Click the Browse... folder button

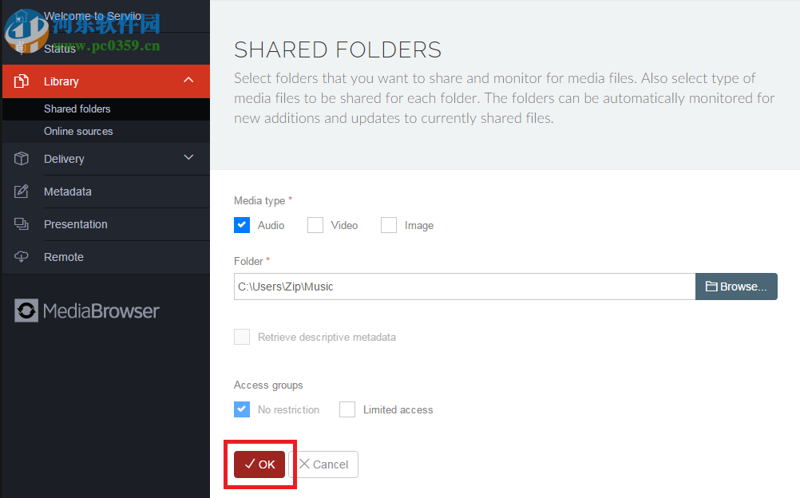[x=736, y=287]
